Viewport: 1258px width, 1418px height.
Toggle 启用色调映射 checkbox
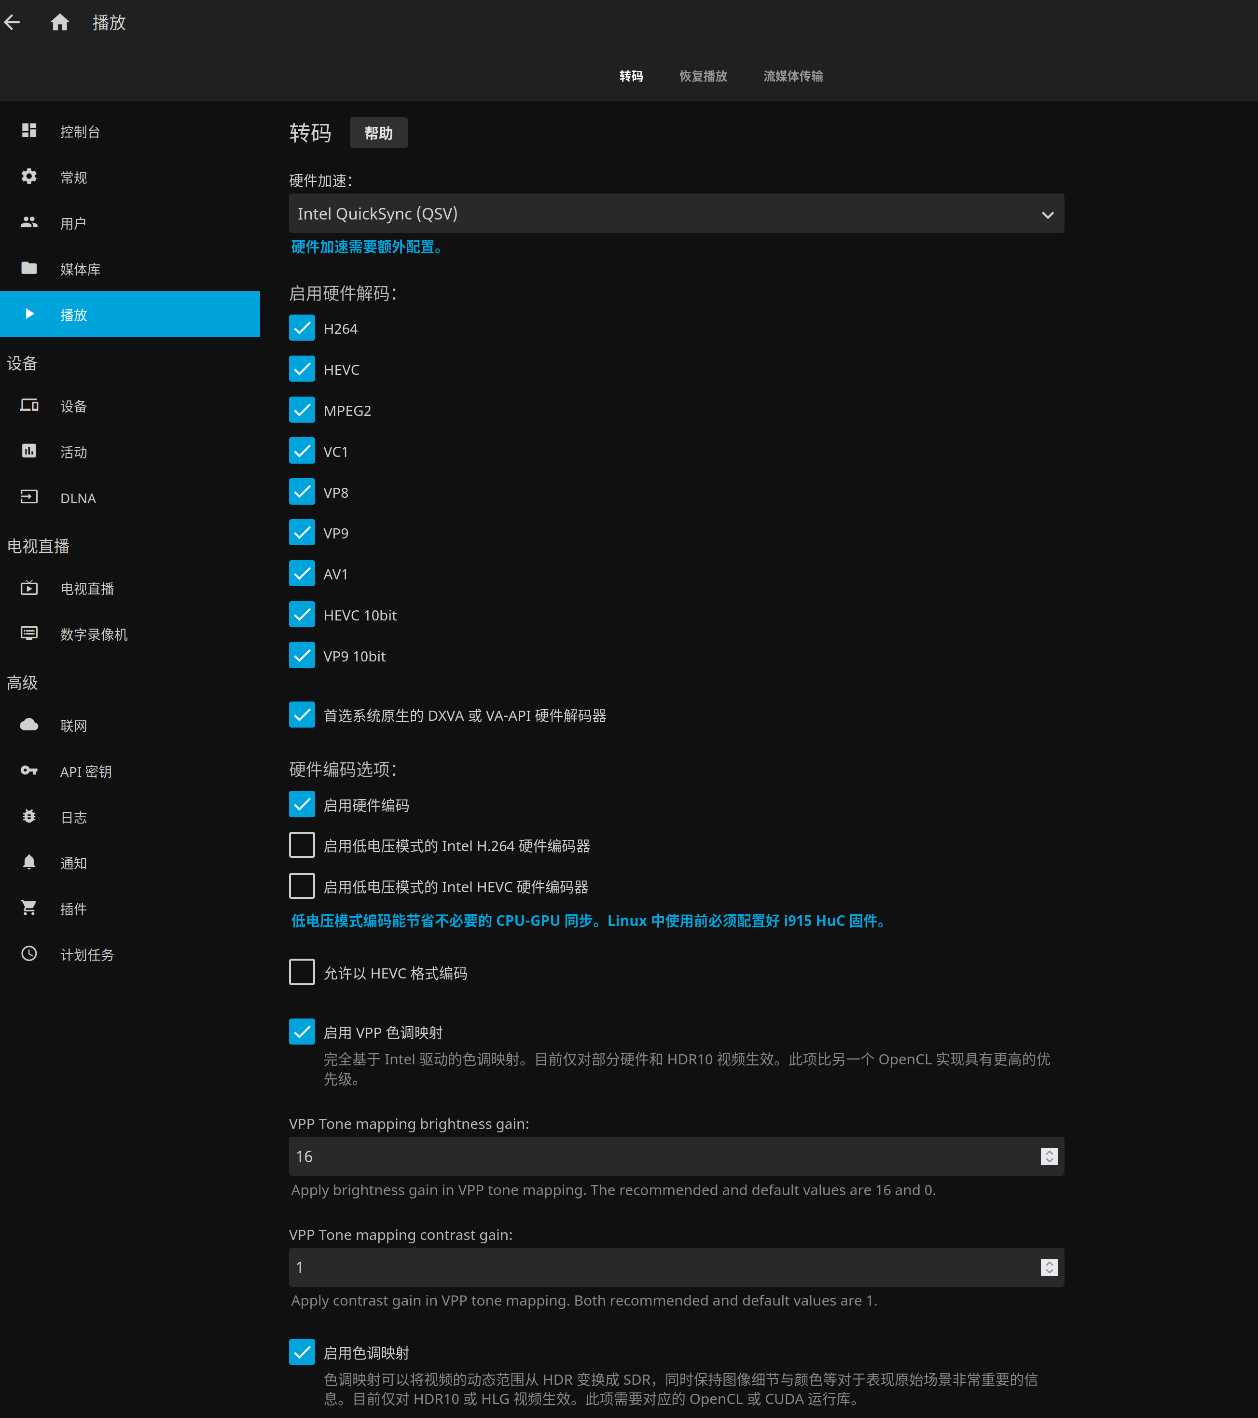302,1353
